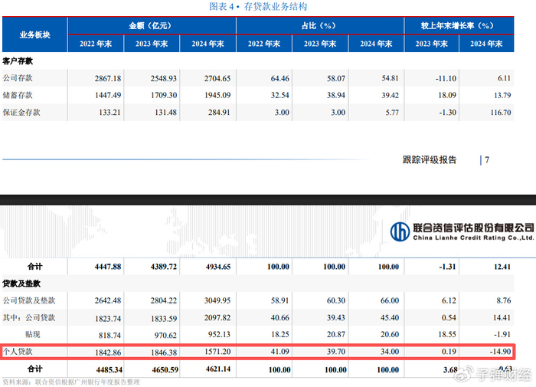Select the title 图表 4 存贷款业务结构
This screenshot has height=387, width=536.
tap(258, 6)
